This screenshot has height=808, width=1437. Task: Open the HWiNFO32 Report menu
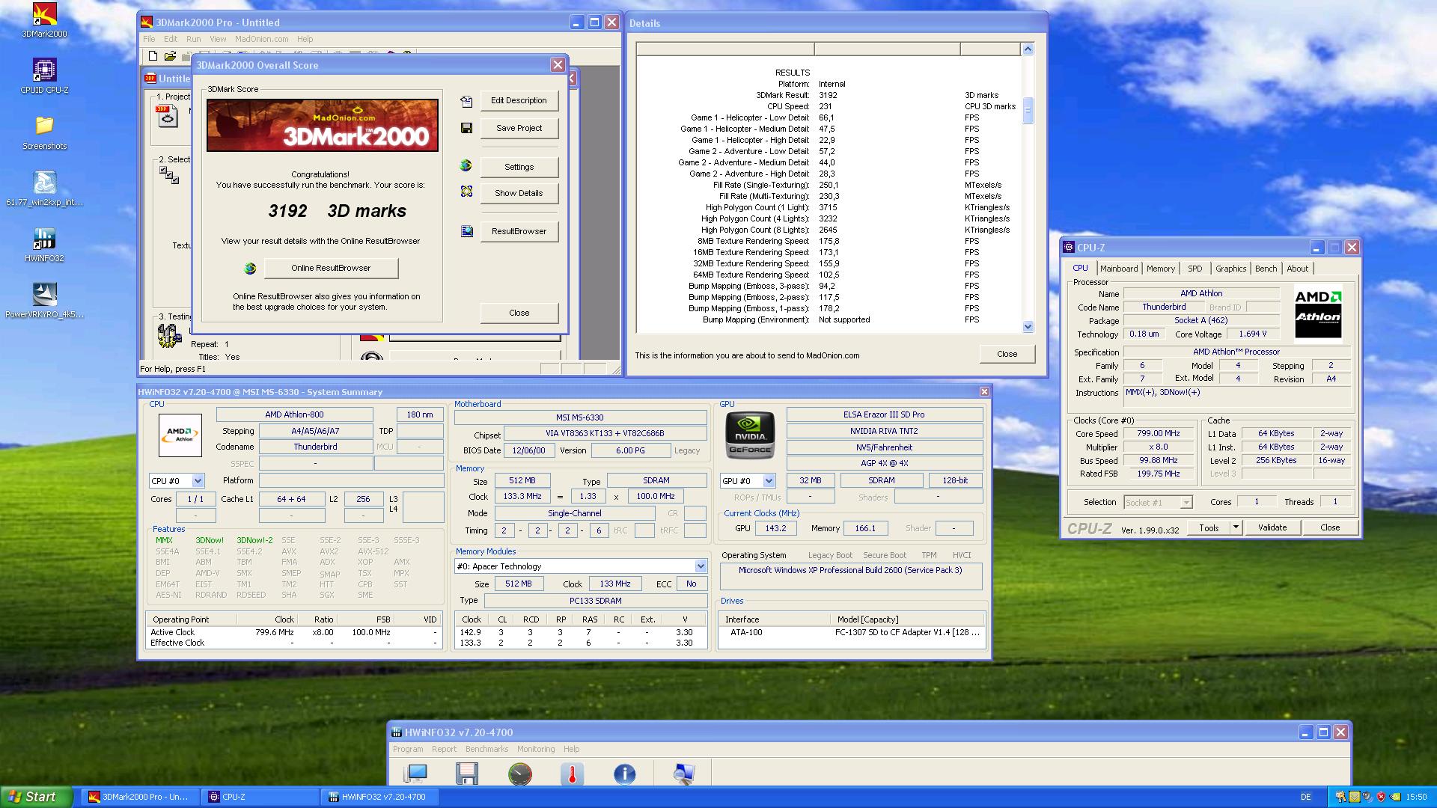tap(444, 749)
